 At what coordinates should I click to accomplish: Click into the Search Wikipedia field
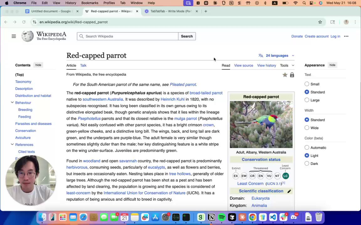128,36
